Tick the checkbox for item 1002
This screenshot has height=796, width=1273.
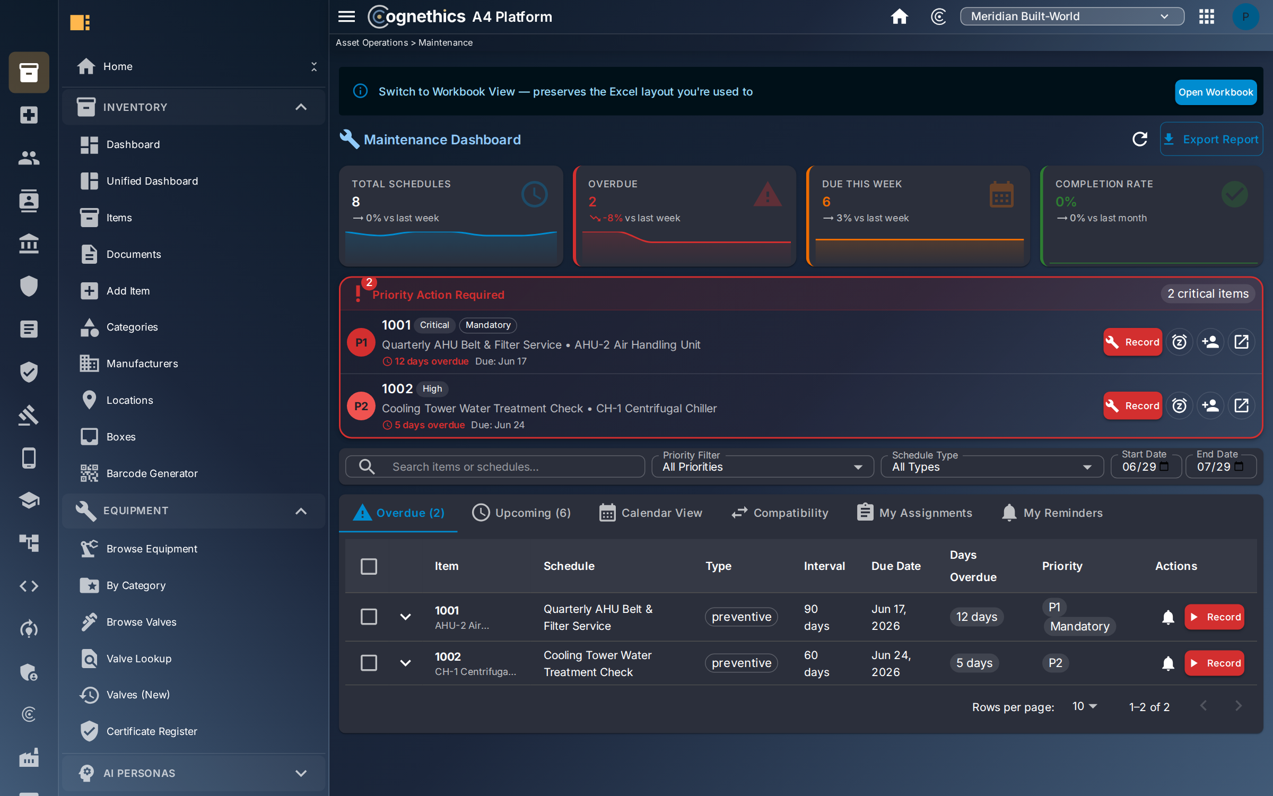pos(369,663)
